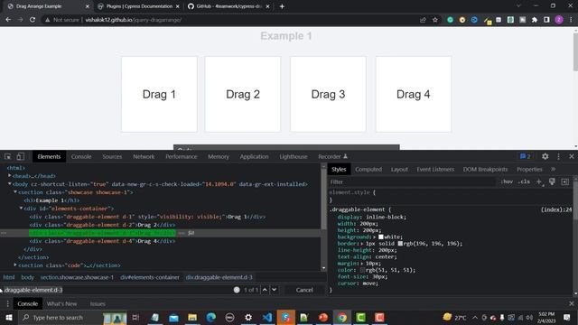This screenshot has width=578, height=325.
Task: Open VS Code from taskbar
Action: click(267, 318)
